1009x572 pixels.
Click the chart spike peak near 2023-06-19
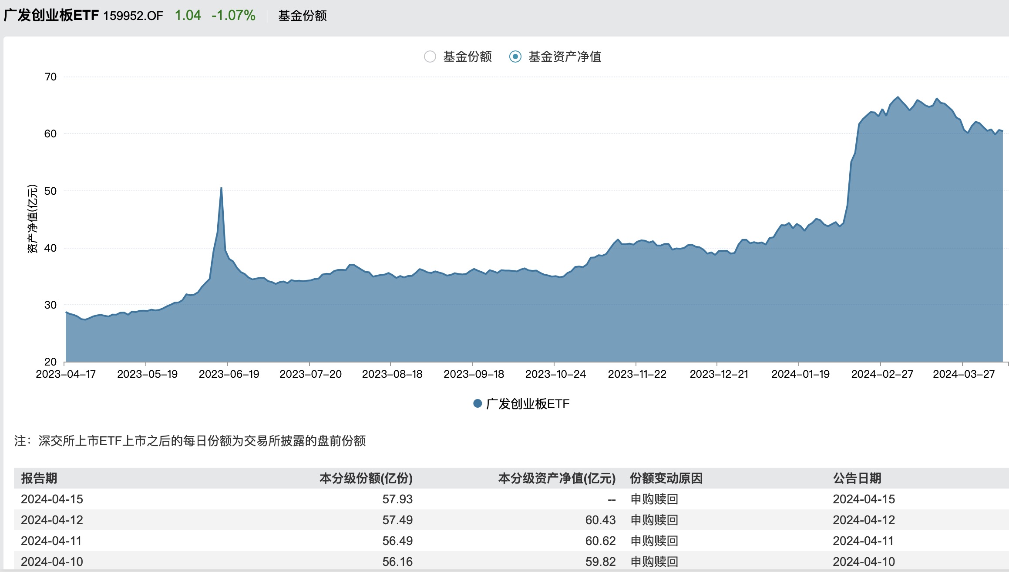[x=222, y=188]
